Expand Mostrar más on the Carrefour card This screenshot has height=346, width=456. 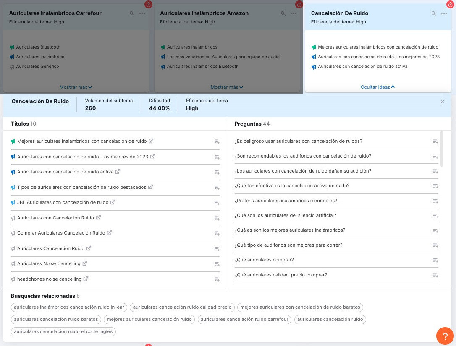[x=76, y=87]
